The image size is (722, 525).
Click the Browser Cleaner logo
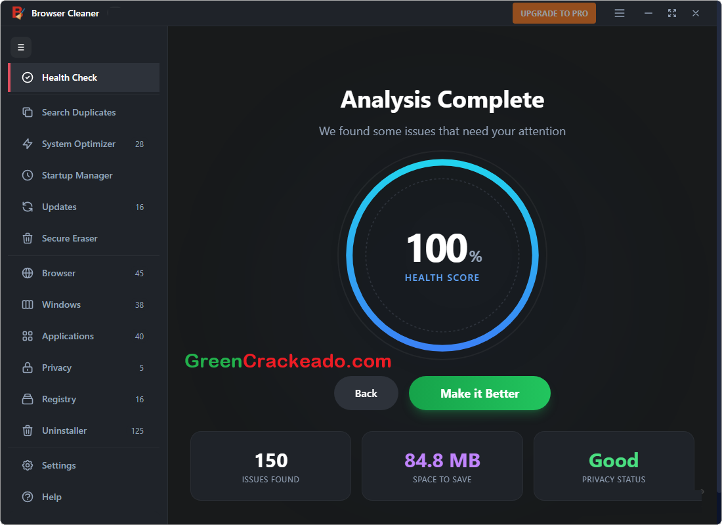18,12
